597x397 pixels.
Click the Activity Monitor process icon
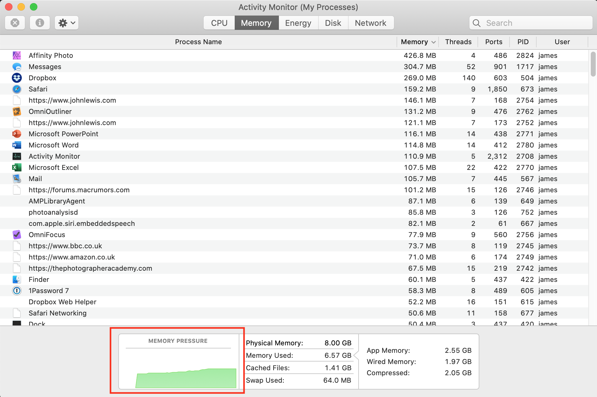(17, 156)
